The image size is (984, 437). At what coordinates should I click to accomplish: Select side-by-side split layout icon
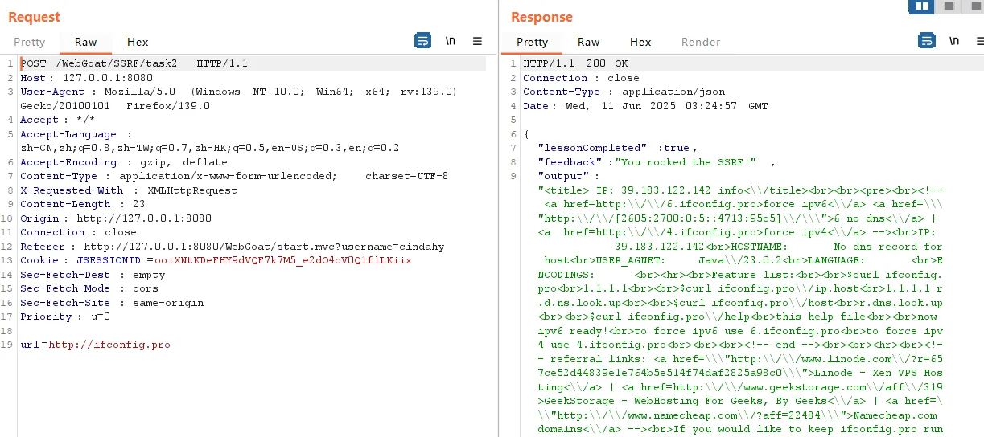click(921, 6)
